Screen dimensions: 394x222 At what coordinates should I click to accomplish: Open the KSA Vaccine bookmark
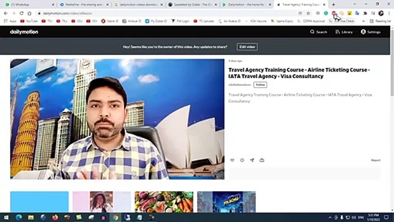point(256,21)
